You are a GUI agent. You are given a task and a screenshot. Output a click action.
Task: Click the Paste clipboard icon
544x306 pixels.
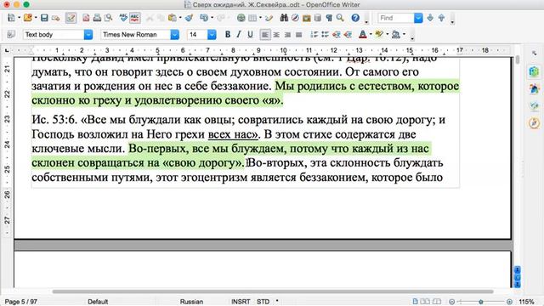[172, 18]
